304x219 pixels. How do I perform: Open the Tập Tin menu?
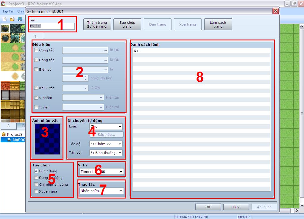(x=8, y=11)
